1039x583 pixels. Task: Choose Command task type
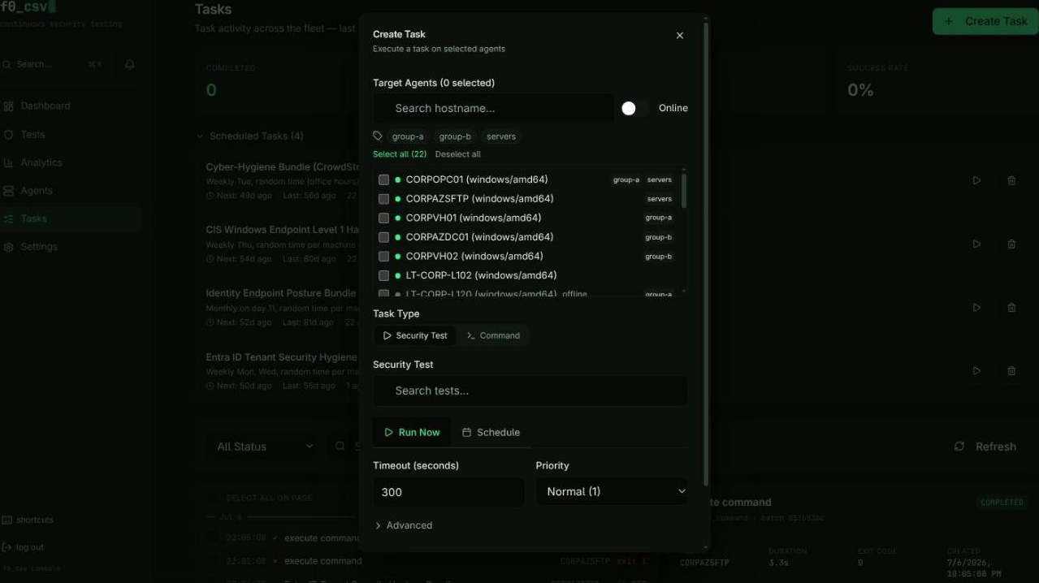493,335
